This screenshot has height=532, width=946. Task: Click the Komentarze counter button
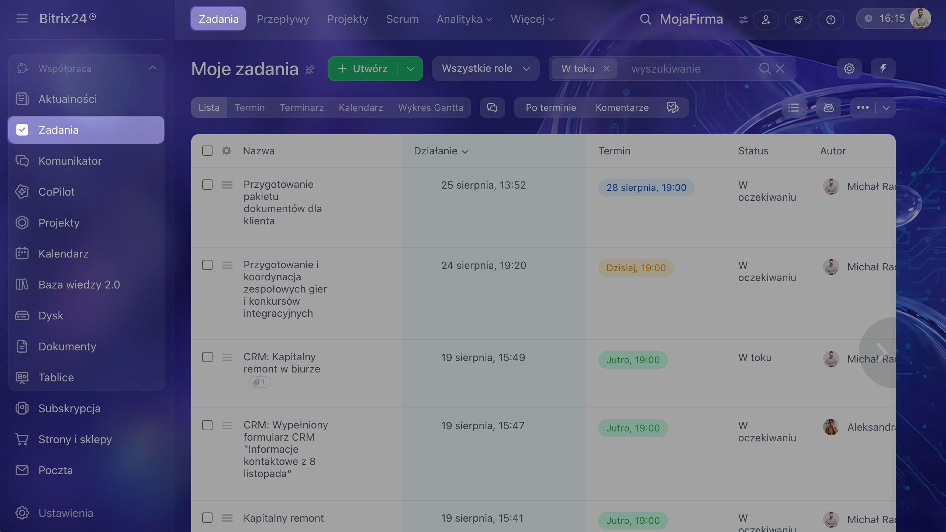tap(622, 108)
